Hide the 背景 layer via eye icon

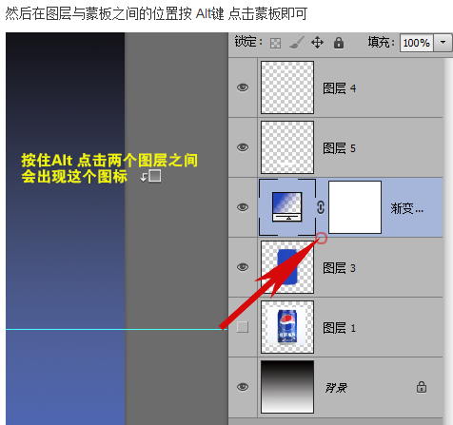pos(243,387)
